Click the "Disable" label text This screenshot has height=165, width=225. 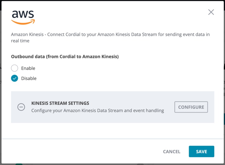tap(29, 78)
